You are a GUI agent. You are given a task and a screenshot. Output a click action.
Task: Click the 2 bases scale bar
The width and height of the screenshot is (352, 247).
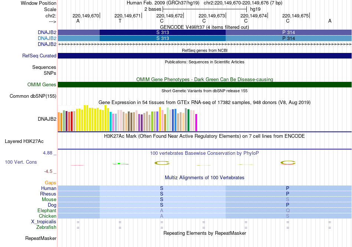point(205,9)
